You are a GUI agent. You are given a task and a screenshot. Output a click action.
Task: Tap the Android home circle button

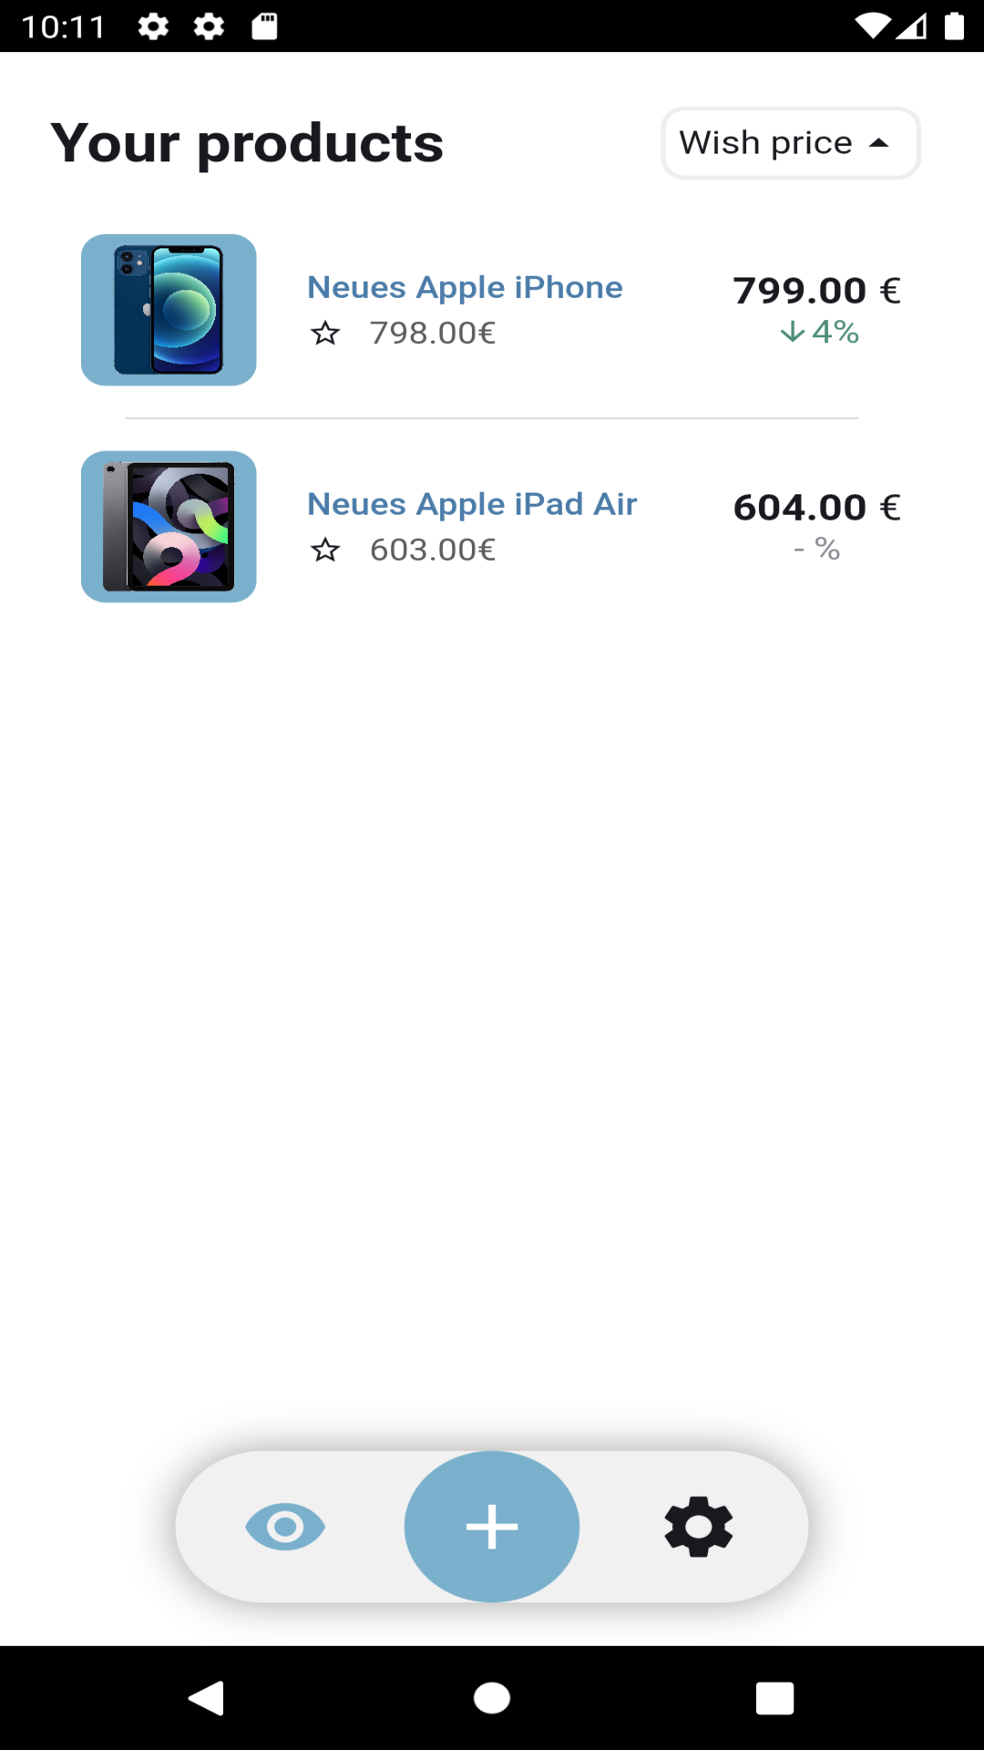coord(492,1698)
